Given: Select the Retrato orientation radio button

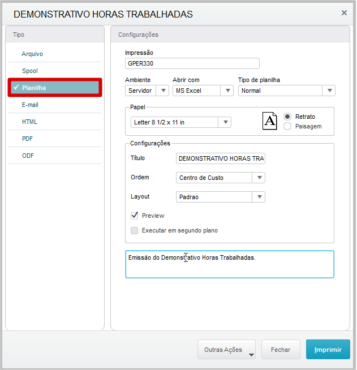Looking at the screenshot, I should pyautogui.click(x=287, y=117).
